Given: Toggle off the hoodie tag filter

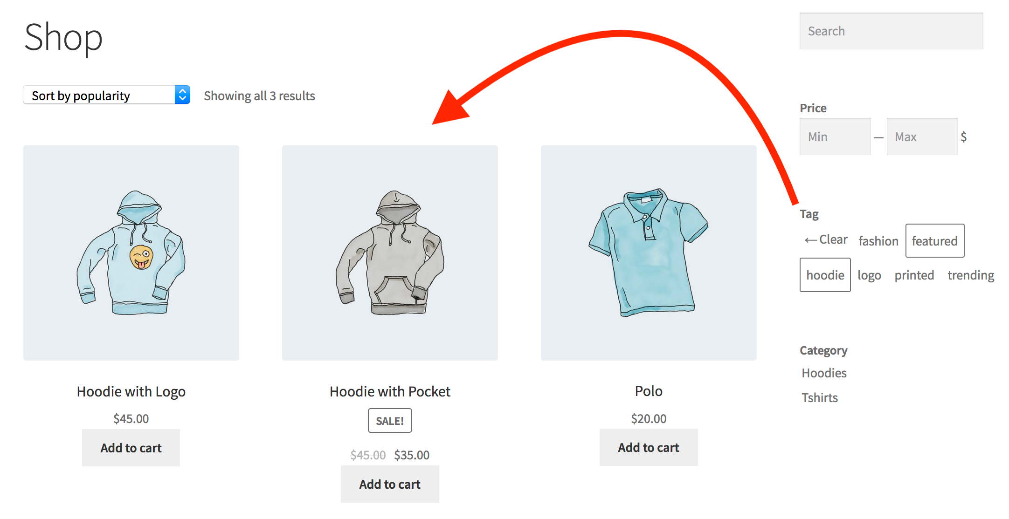Looking at the screenshot, I should (825, 275).
